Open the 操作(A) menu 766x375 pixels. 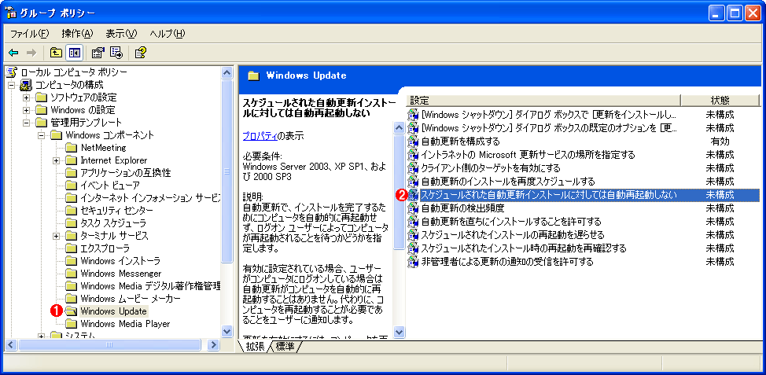pyautogui.click(x=77, y=34)
